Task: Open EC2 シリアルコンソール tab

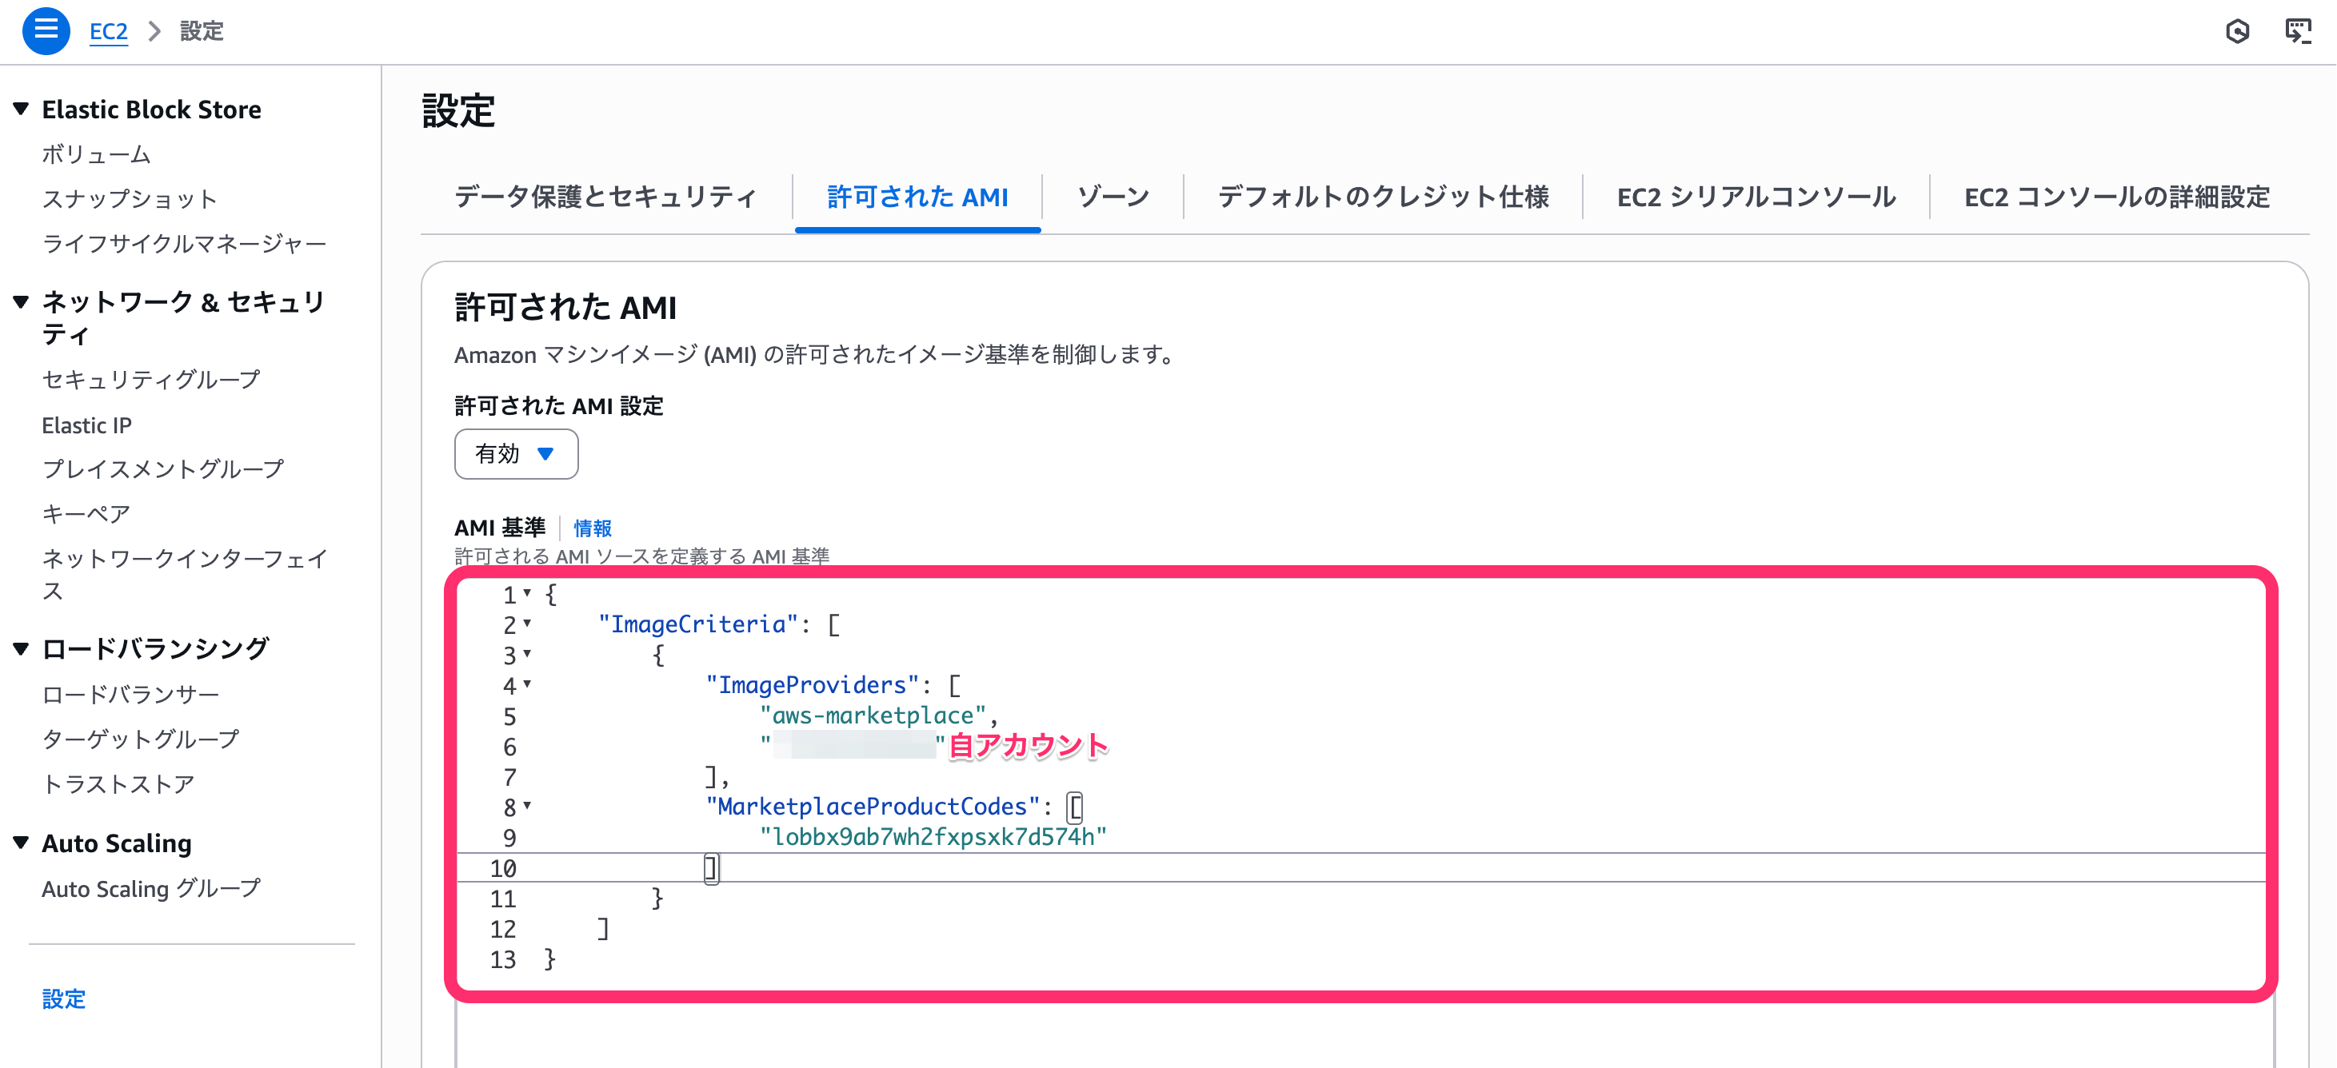Action: (1756, 197)
